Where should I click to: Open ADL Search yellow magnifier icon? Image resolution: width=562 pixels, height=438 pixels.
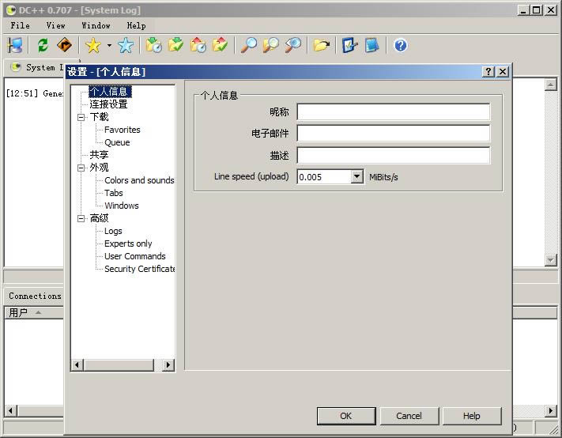point(270,46)
